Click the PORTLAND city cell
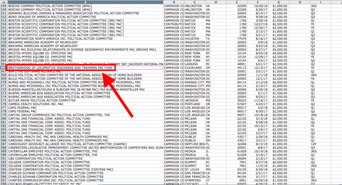This screenshot has height=185, width=342. click(195, 104)
